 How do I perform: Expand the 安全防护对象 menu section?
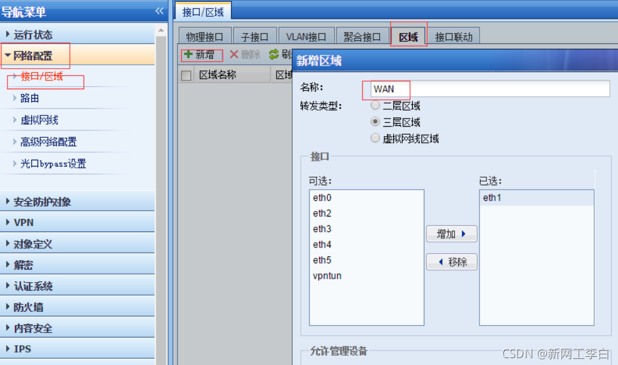coord(77,202)
